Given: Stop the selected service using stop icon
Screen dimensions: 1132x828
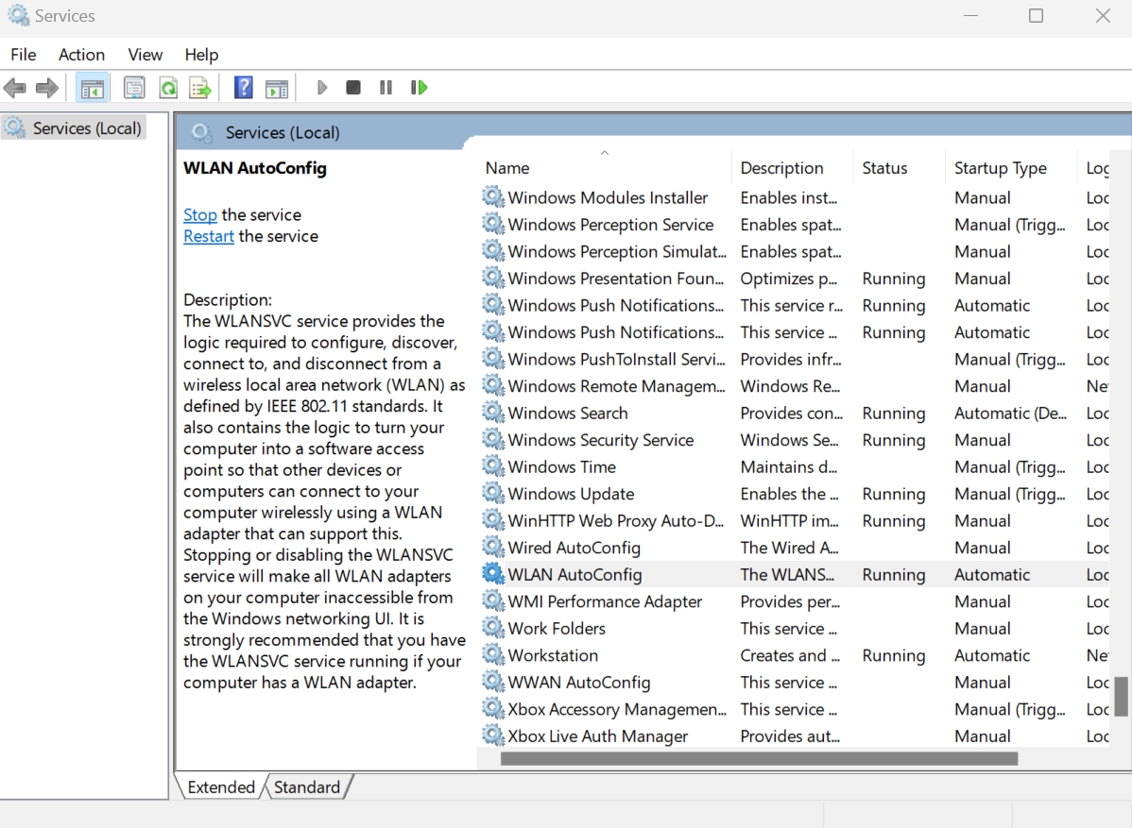Looking at the screenshot, I should tap(352, 87).
